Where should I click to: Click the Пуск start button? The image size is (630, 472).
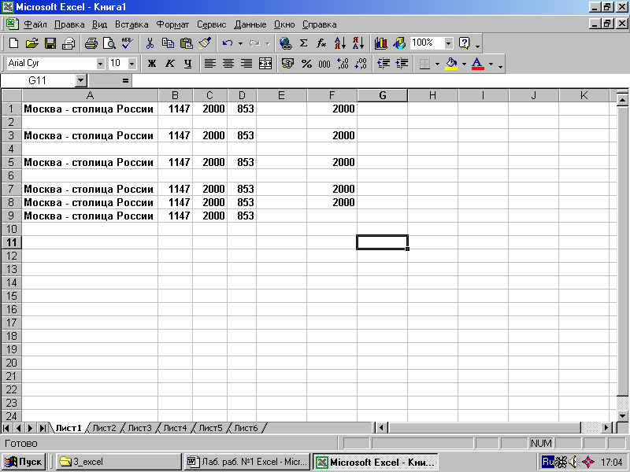click(x=24, y=462)
